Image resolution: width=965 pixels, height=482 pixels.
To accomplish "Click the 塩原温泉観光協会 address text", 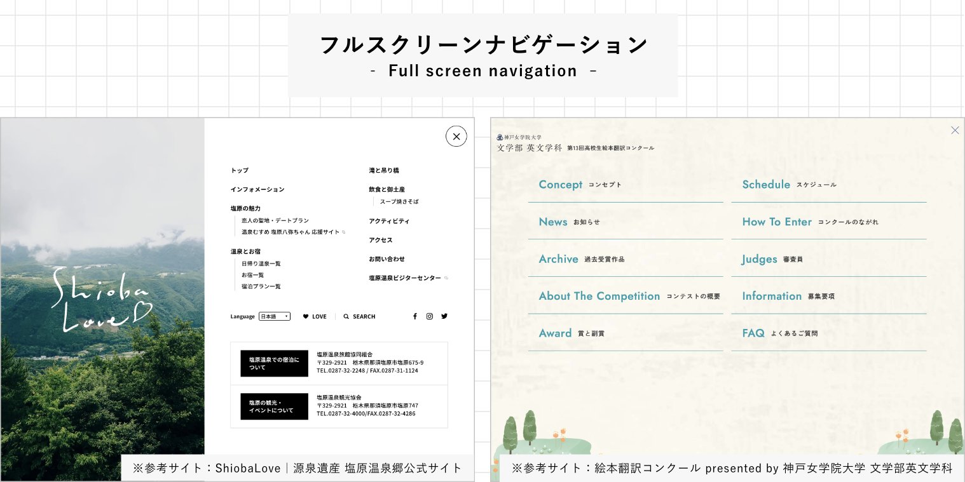I will 367,405.
